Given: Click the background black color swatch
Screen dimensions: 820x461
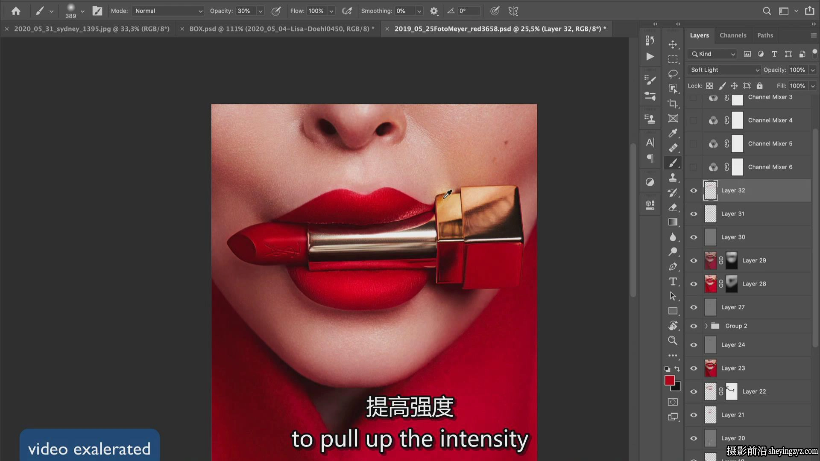Looking at the screenshot, I should click(676, 388).
